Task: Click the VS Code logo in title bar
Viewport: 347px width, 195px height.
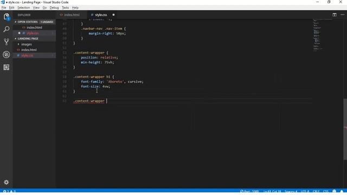Action: 3,2
